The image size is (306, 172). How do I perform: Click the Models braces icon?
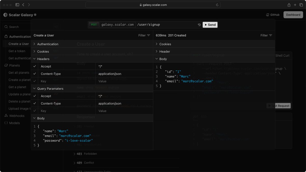[6, 123]
